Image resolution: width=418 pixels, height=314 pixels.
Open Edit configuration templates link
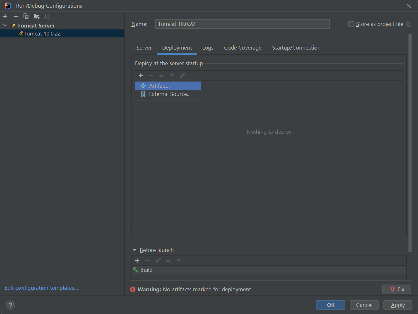tap(41, 288)
